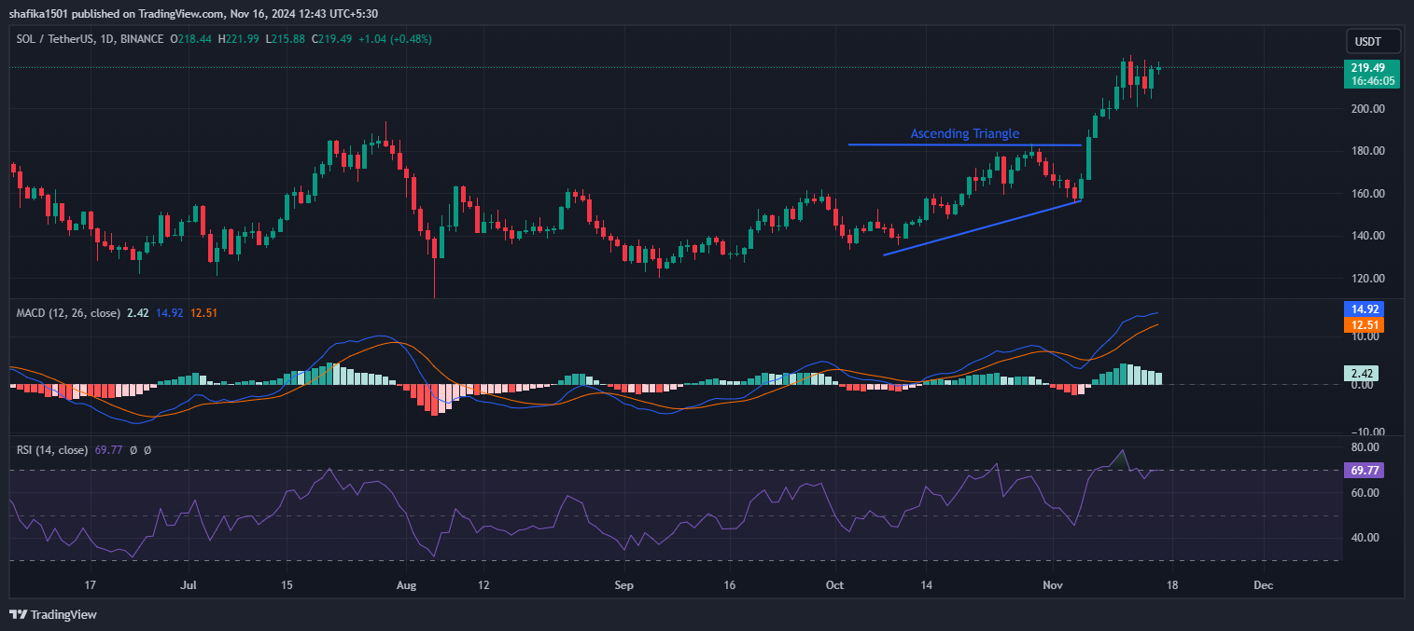The image size is (1414, 631).
Task: Click the 80.00 RSI axis label
Action: tap(1367, 447)
